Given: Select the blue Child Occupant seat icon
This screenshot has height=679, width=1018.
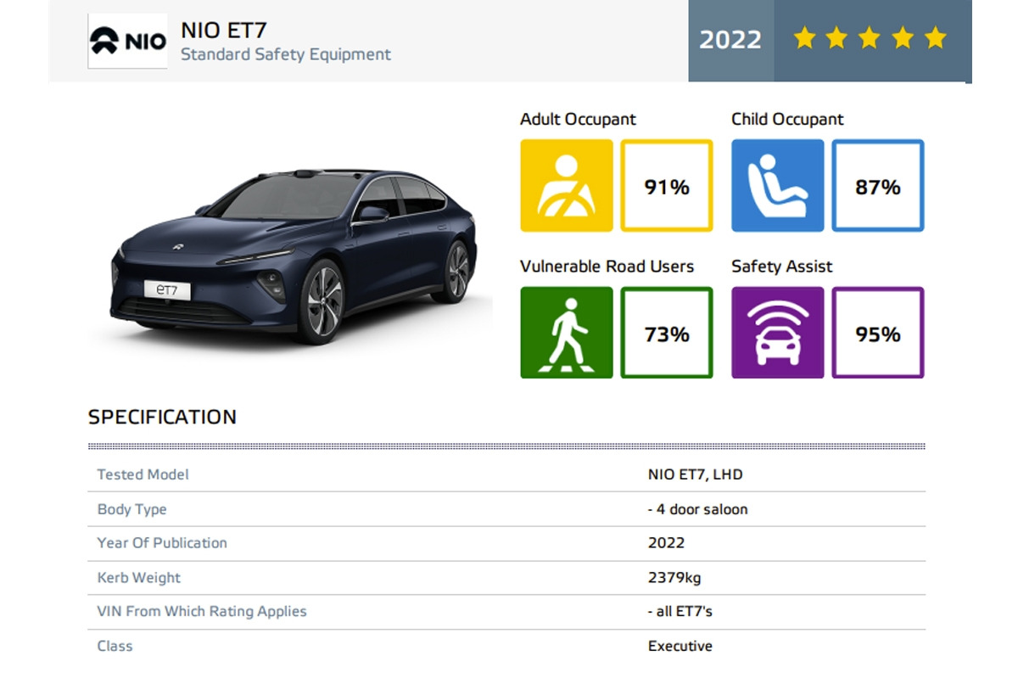Looking at the screenshot, I should tap(778, 186).
